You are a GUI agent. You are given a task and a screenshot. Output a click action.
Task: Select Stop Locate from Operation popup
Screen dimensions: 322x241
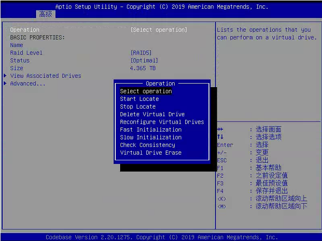138,106
